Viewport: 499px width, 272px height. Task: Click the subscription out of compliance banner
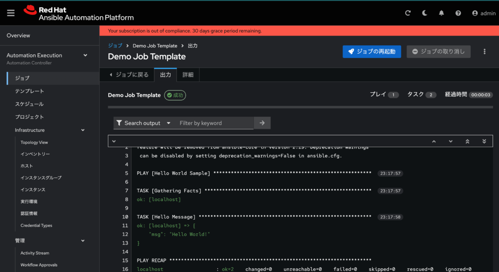point(299,31)
